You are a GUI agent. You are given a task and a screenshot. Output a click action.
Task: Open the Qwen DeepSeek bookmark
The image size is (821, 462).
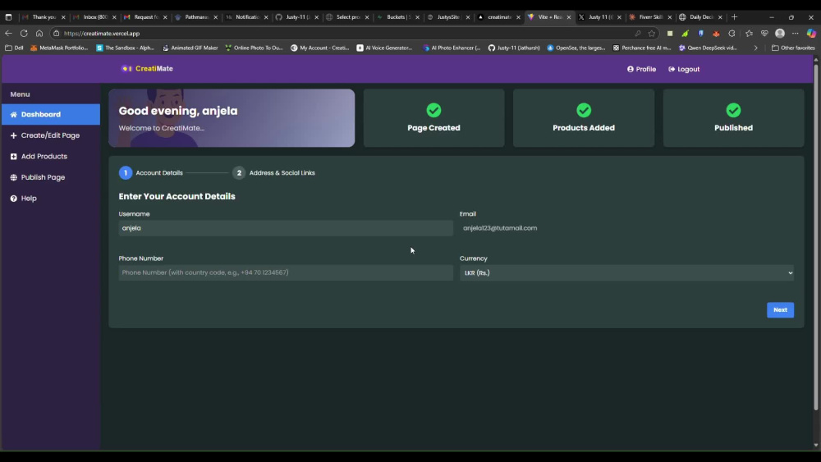tap(708, 48)
